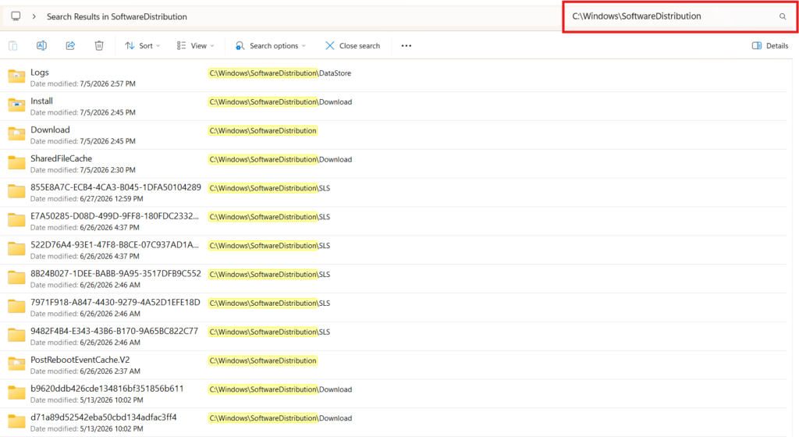Select the Install folder icon
Screen dimensions: 799x437
click(x=16, y=105)
